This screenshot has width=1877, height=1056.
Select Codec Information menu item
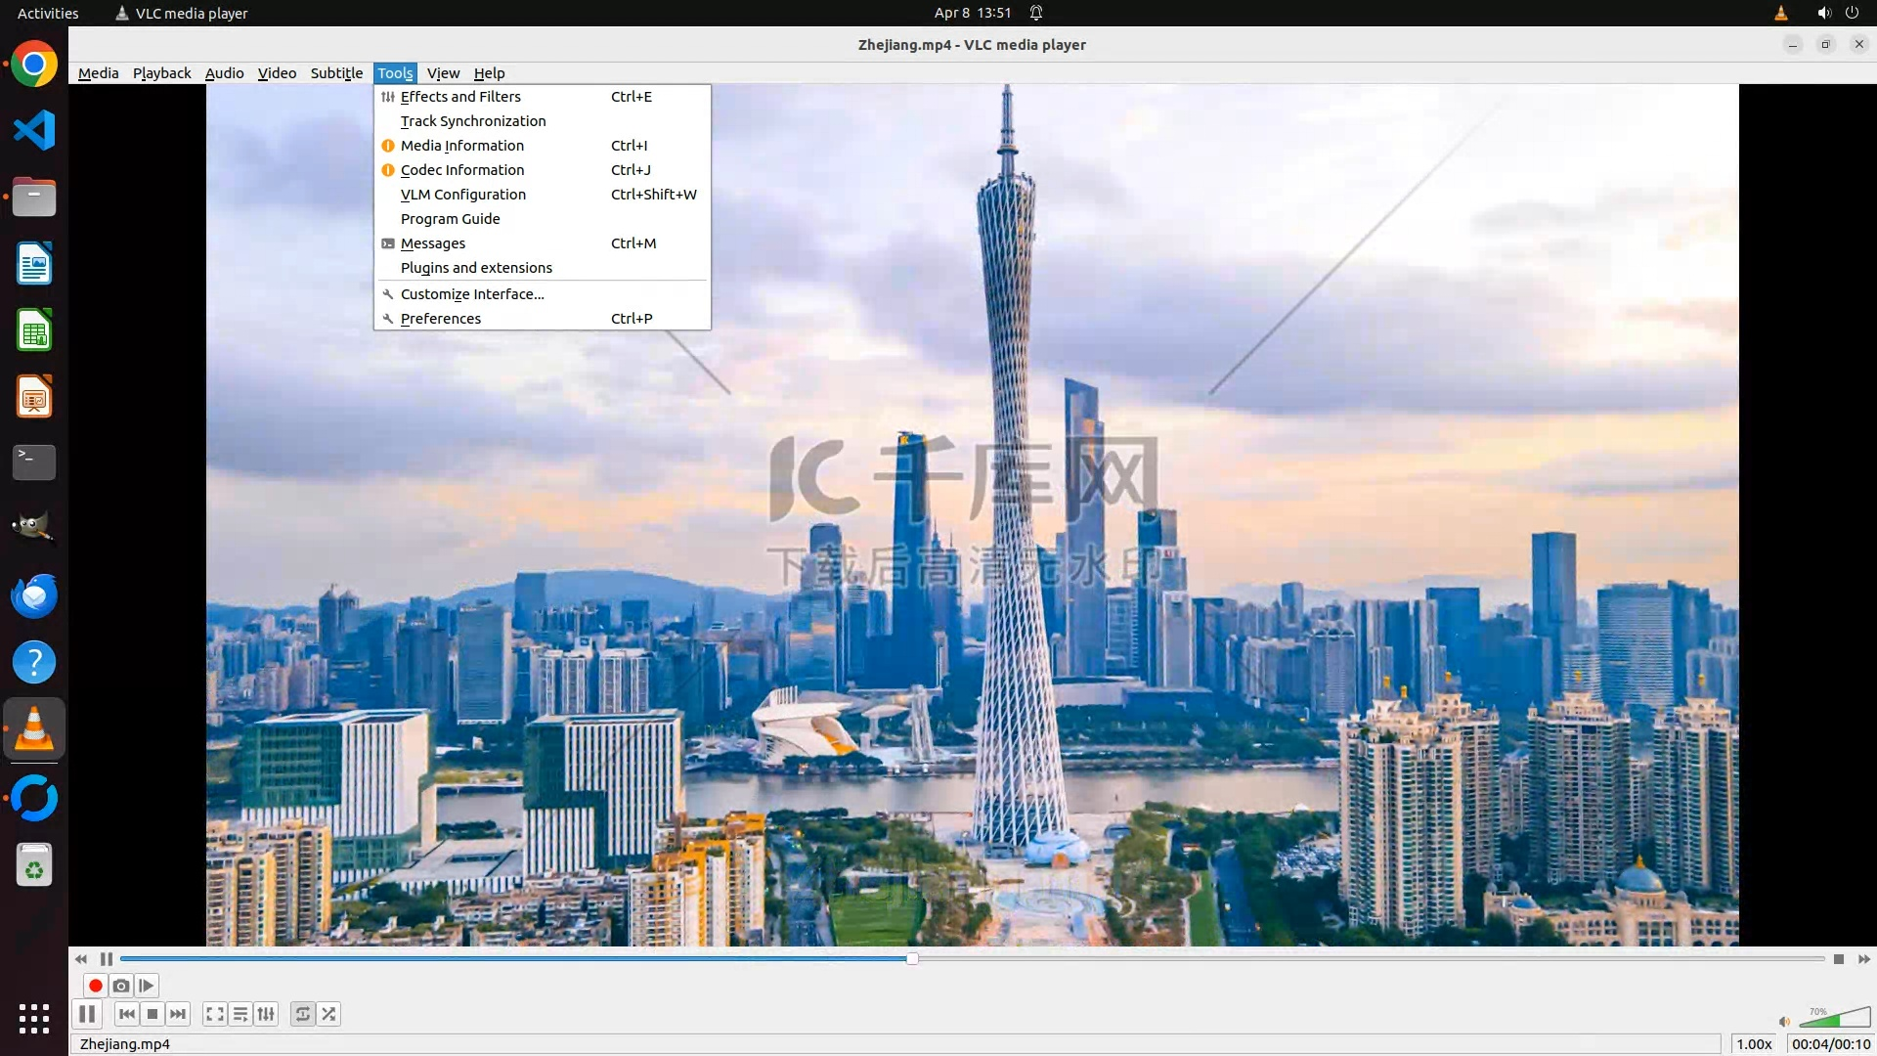pyautogui.click(x=462, y=170)
